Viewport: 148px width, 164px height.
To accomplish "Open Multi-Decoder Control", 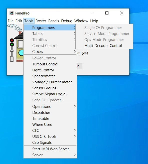I will coord(104,46).
